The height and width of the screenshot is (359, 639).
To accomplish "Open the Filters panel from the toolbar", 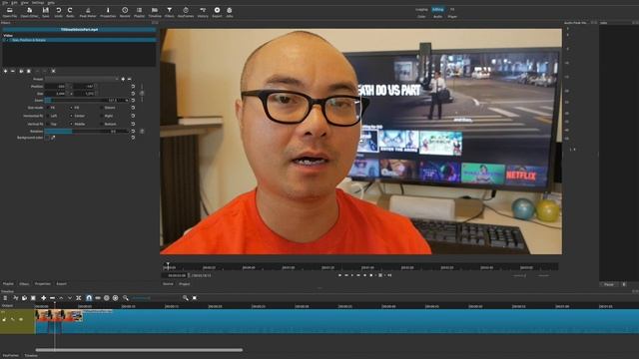I will [169, 12].
